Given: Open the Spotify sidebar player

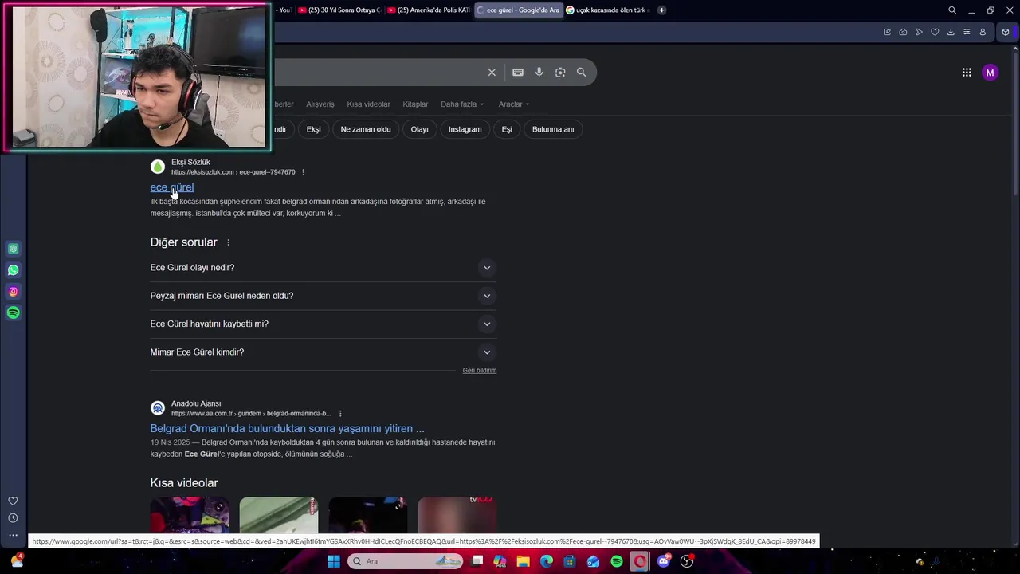Looking at the screenshot, I should click(x=13, y=313).
